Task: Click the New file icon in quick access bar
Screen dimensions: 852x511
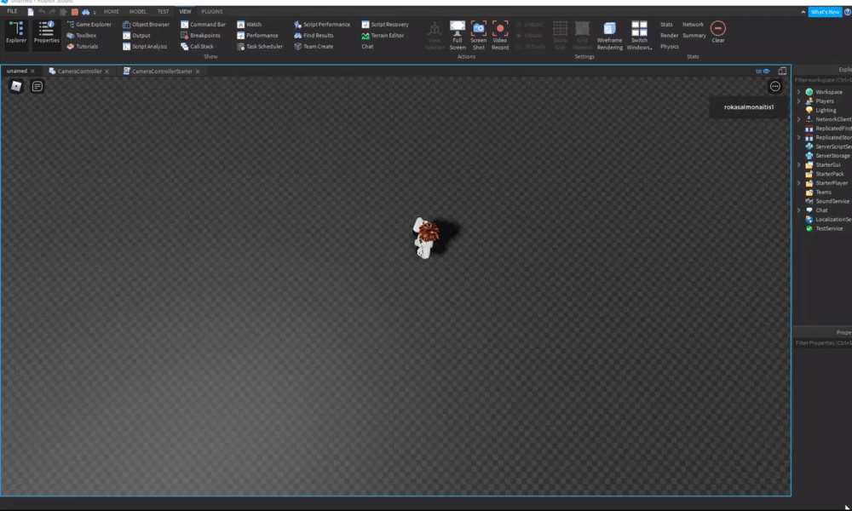Action: pyautogui.click(x=31, y=11)
